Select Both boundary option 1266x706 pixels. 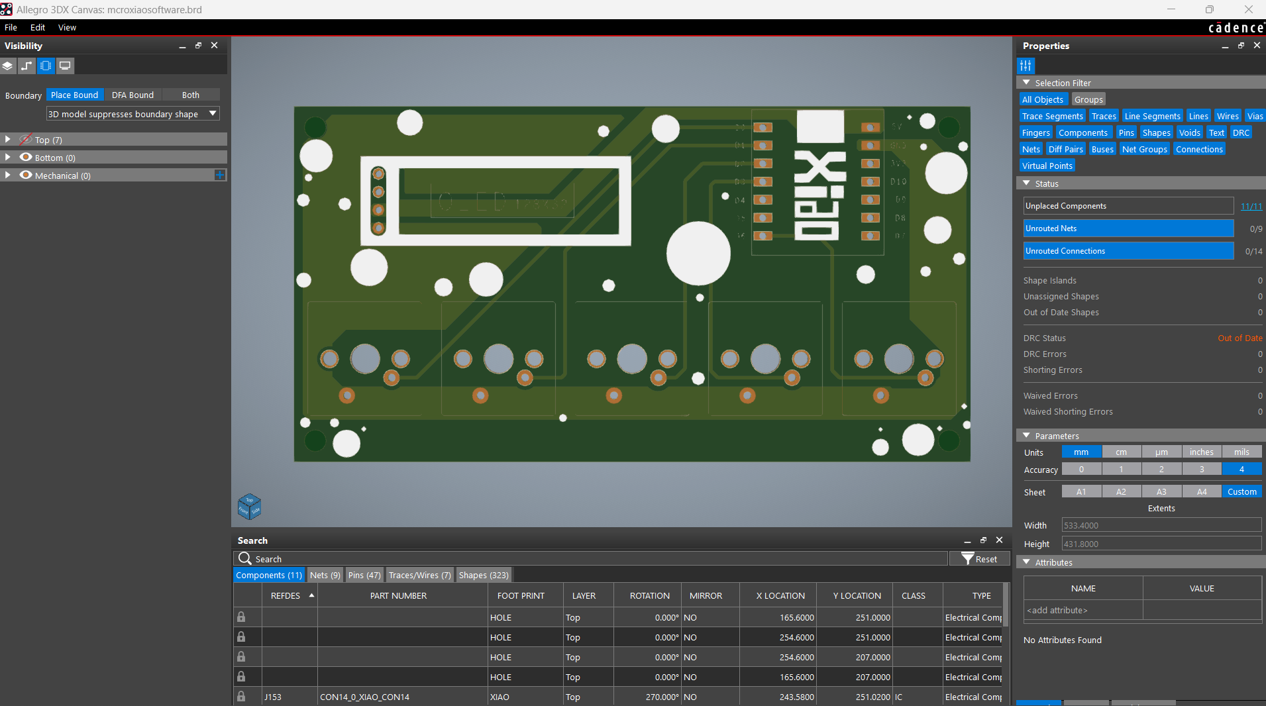[191, 95]
